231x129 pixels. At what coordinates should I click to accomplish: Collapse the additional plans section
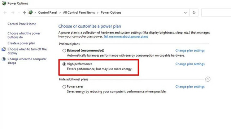click(208, 79)
